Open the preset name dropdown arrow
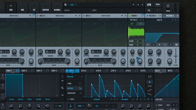This screenshot has width=196, height=110. (x=134, y=5)
